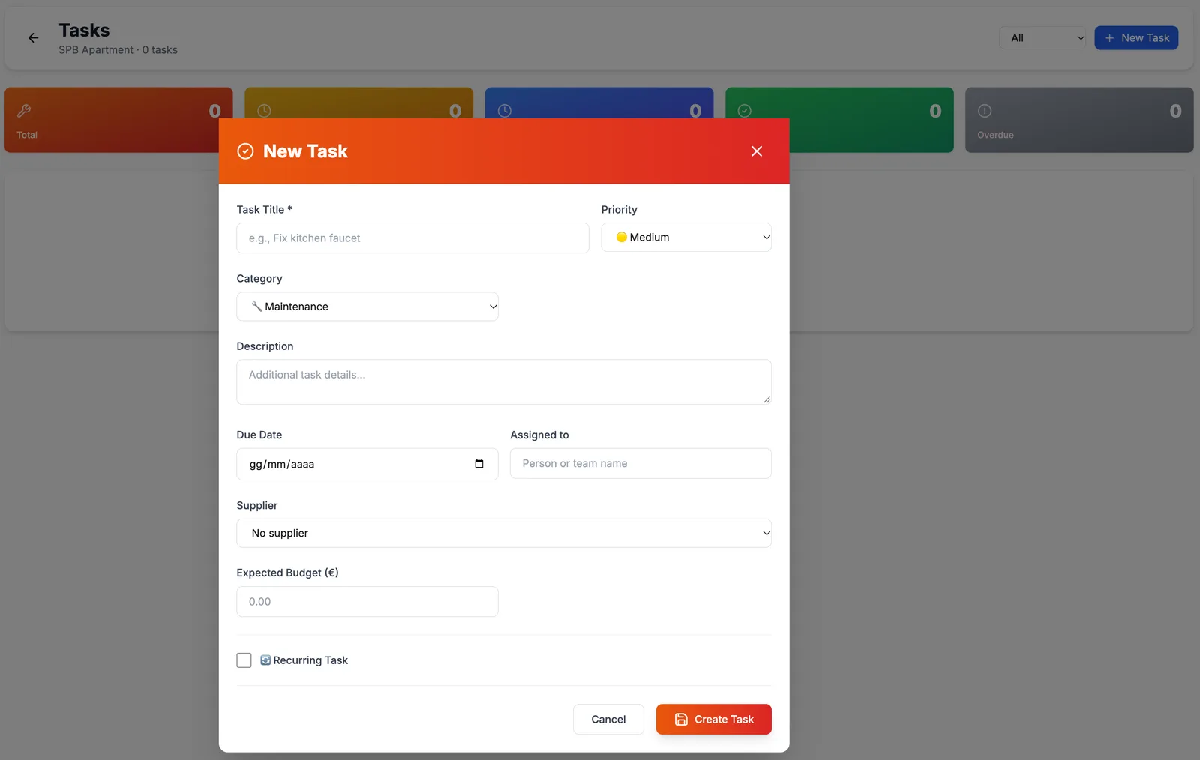Click the Recurring Task label text

310,660
